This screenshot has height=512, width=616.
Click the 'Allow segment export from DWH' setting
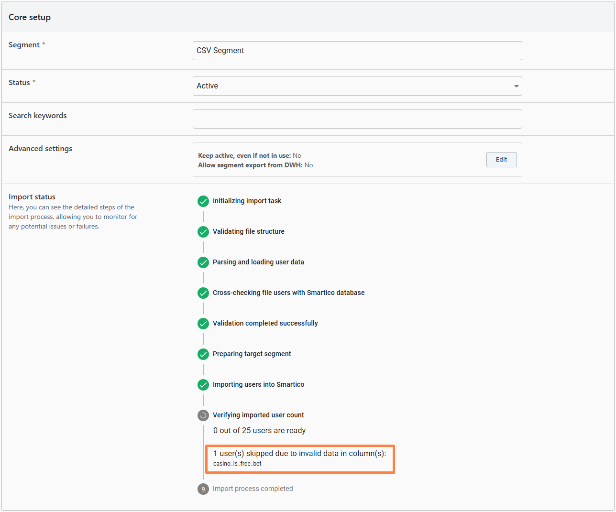255,165
